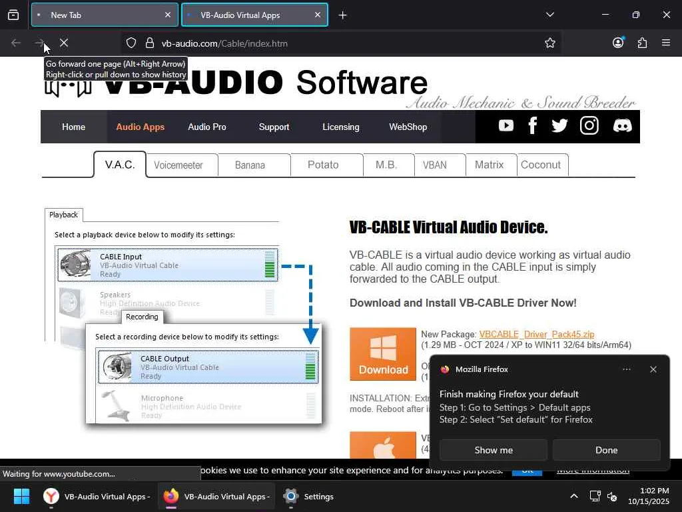
Task: Open the Windows Start menu
Action: (x=21, y=496)
